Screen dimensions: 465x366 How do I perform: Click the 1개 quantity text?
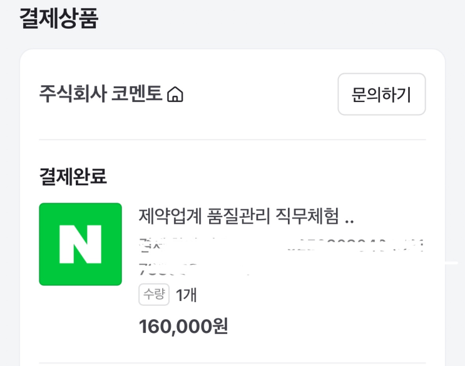(x=187, y=295)
